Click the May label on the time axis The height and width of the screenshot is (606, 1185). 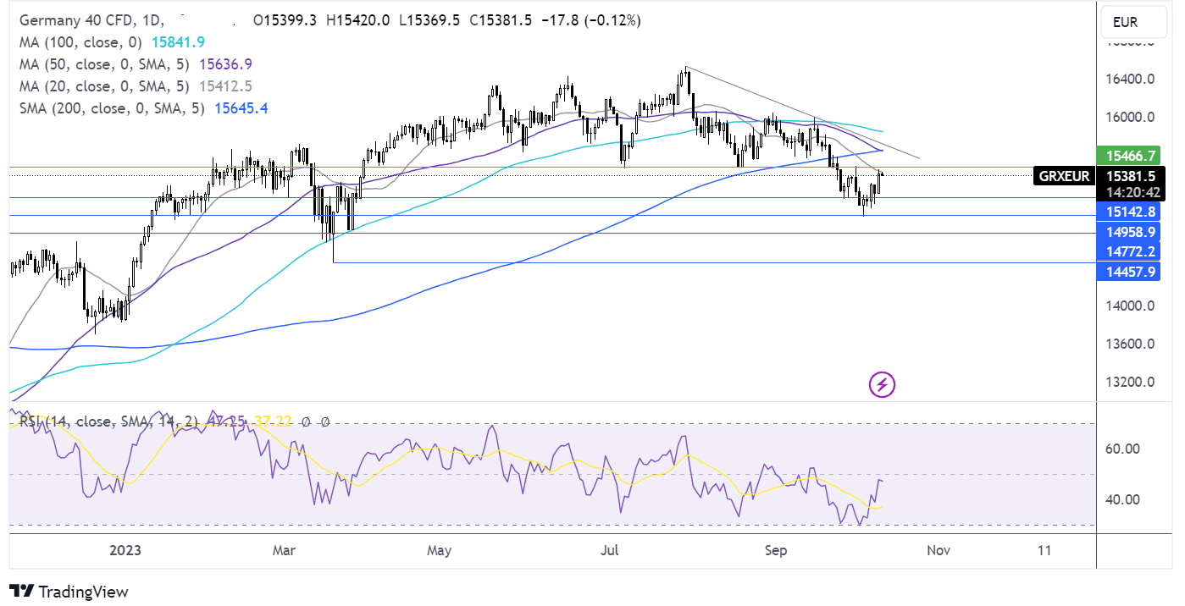439,550
